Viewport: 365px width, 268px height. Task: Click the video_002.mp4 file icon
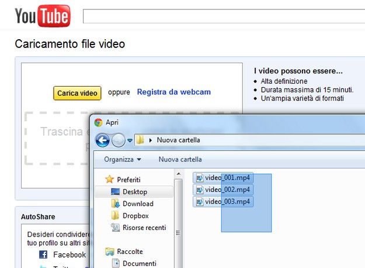[200, 190]
